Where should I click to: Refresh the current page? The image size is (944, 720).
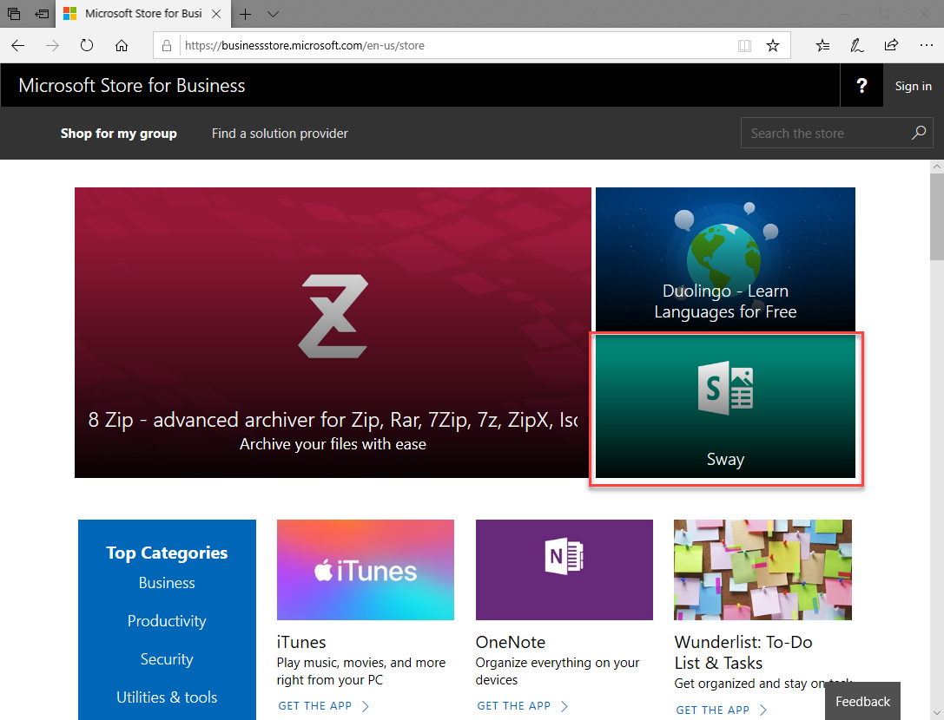(x=87, y=45)
